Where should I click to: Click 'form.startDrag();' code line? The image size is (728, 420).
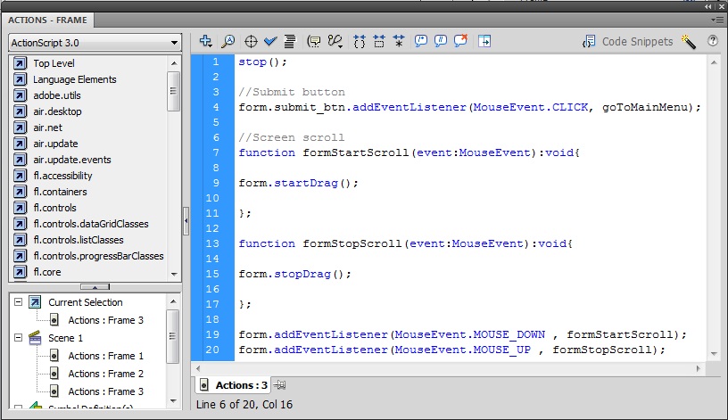pyautogui.click(x=299, y=183)
